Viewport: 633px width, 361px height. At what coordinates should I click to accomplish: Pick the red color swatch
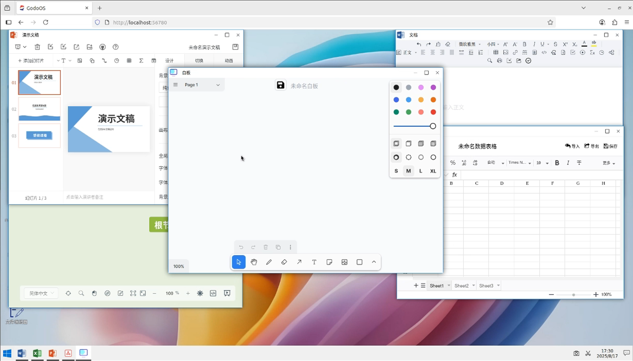[433, 112]
